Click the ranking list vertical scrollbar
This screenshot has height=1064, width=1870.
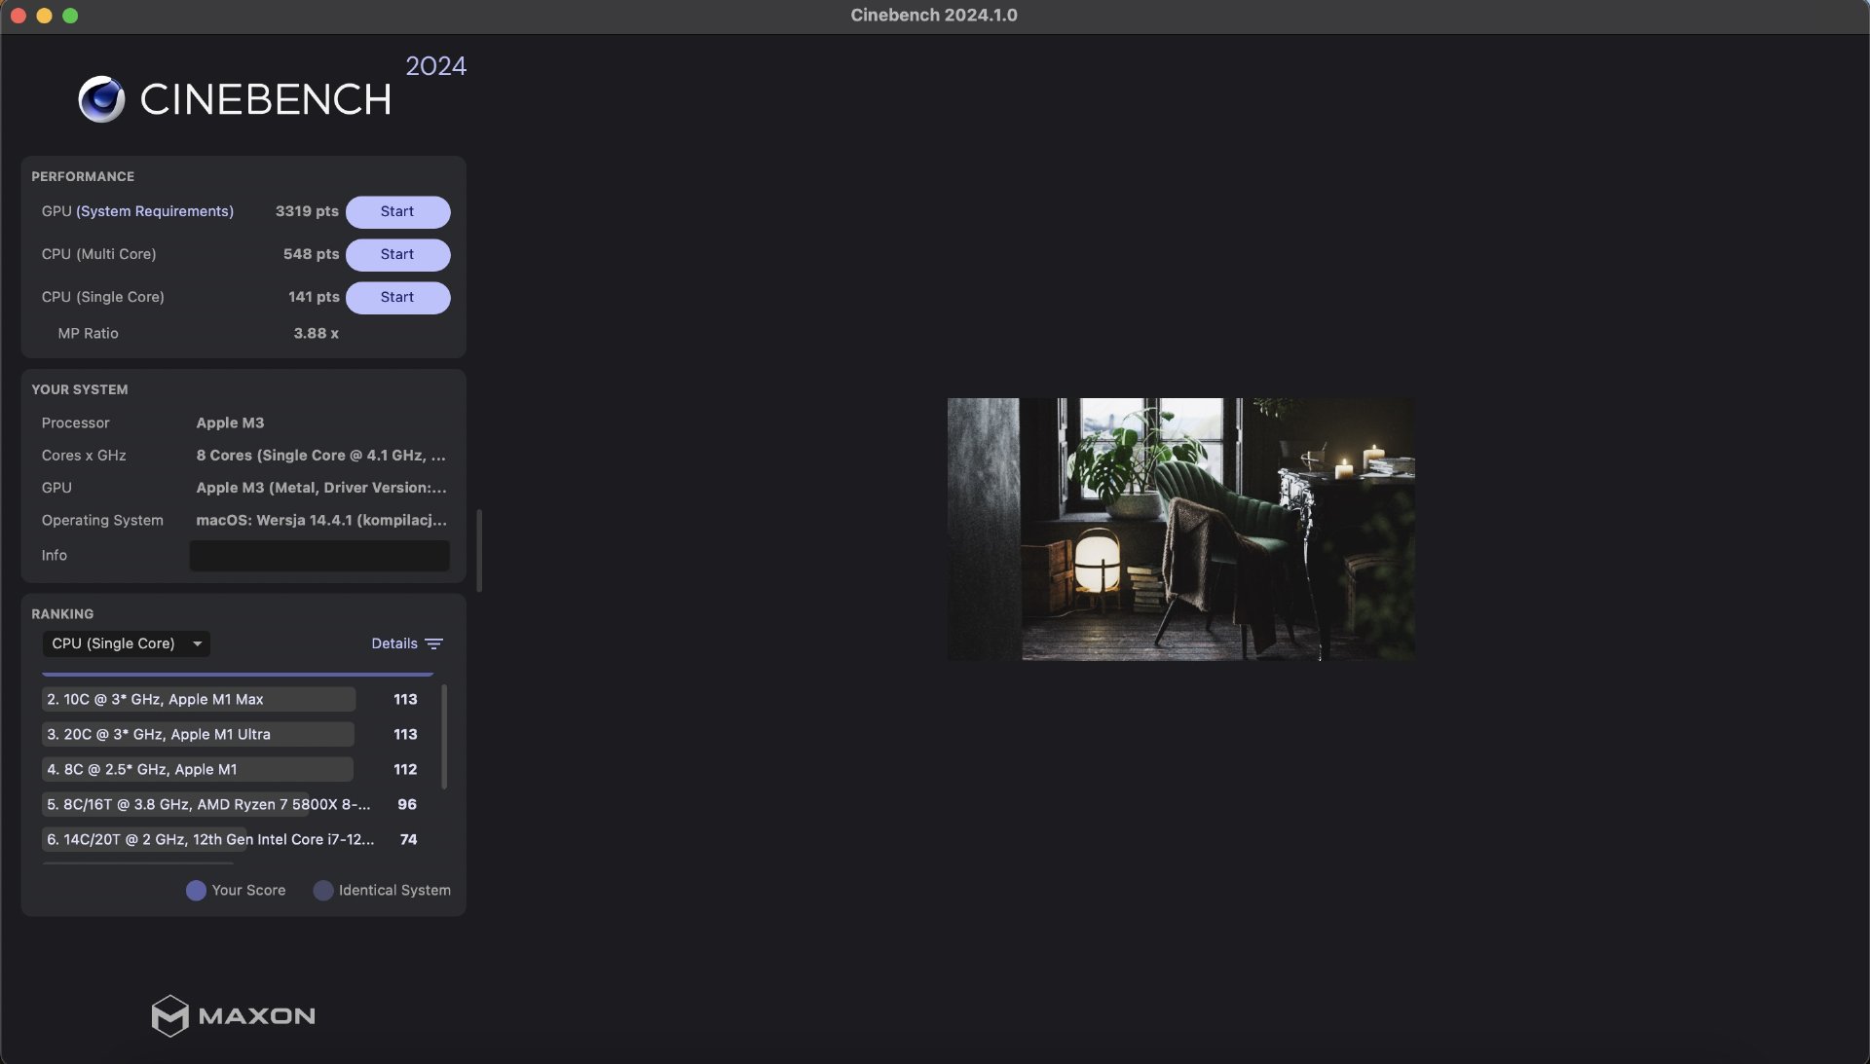point(444,737)
